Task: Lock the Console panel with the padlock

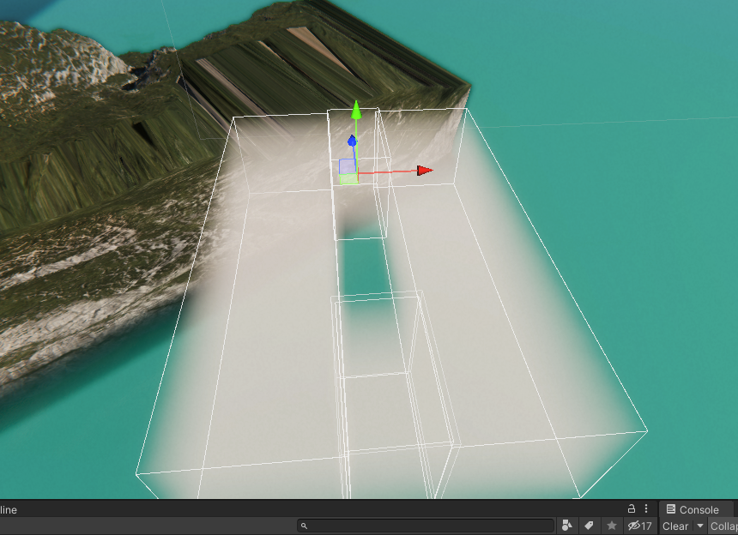Action: [x=632, y=508]
